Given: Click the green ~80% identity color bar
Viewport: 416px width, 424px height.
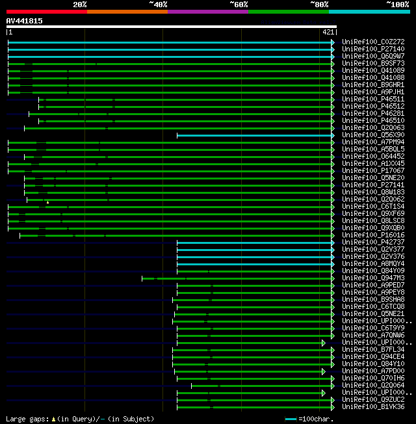Looking at the screenshot, I should 289,12.
